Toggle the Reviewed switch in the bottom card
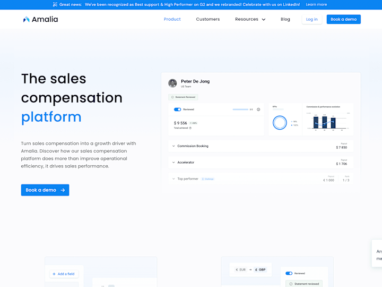382x287 pixels. [289, 273]
